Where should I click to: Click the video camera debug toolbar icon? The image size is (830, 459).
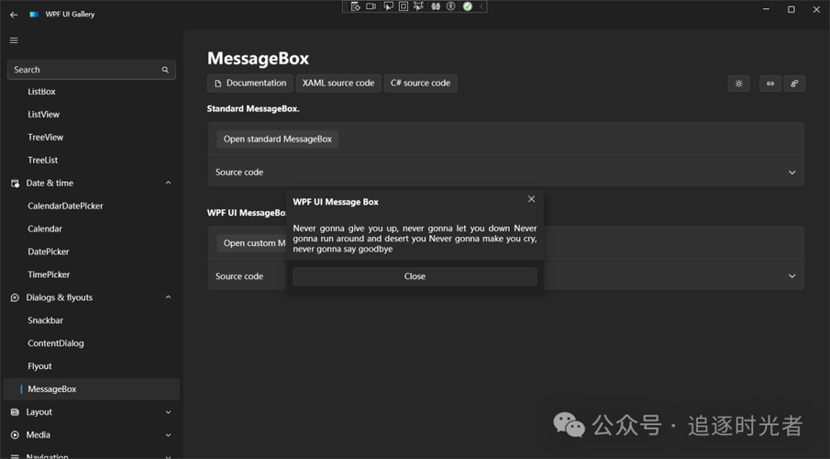(x=371, y=6)
